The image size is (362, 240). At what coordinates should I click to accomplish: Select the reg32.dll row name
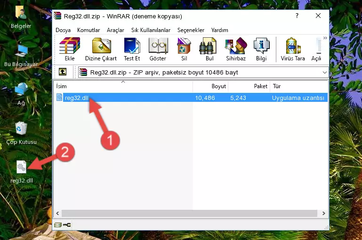(76, 98)
